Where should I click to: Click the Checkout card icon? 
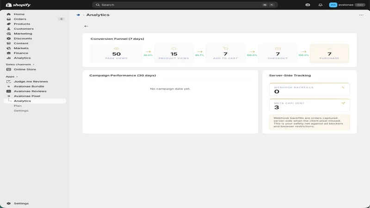tap(278, 49)
